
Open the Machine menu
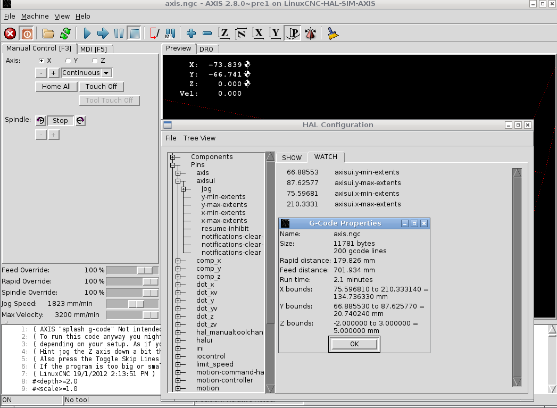click(x=35, y=16)
